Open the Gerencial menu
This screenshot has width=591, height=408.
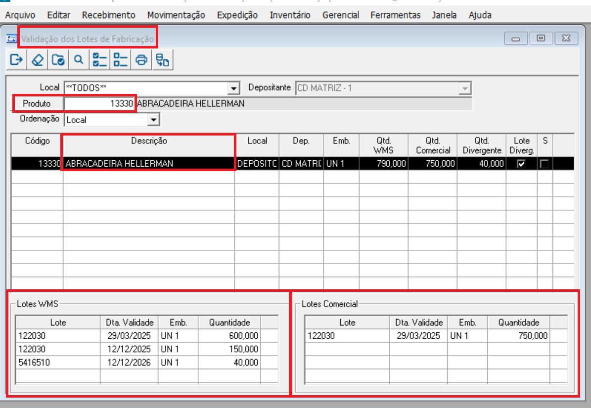coord(341,15)
